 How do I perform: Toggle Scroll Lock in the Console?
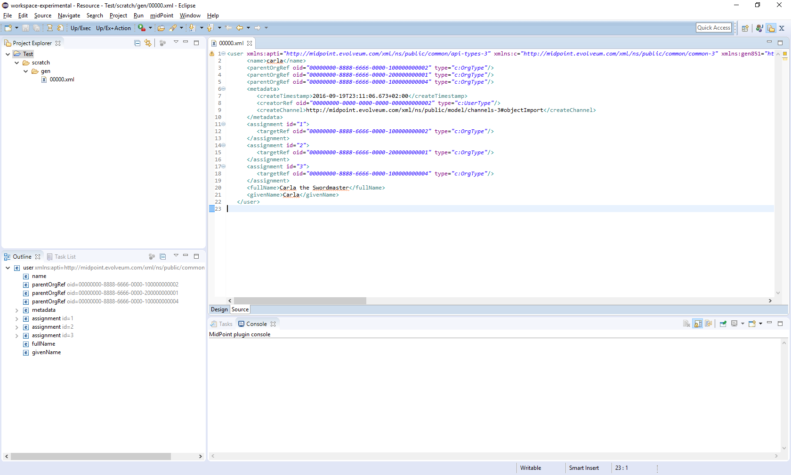point(698,324)
